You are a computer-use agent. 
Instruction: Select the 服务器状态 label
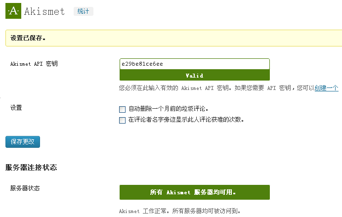click(25, 188)
